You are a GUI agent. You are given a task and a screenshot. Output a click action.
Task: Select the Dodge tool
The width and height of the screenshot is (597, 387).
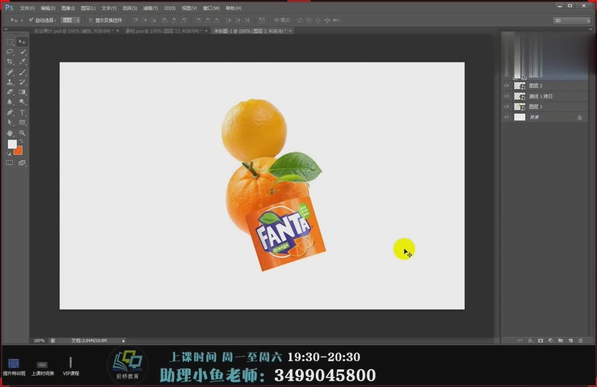click(x=22, y=102)
